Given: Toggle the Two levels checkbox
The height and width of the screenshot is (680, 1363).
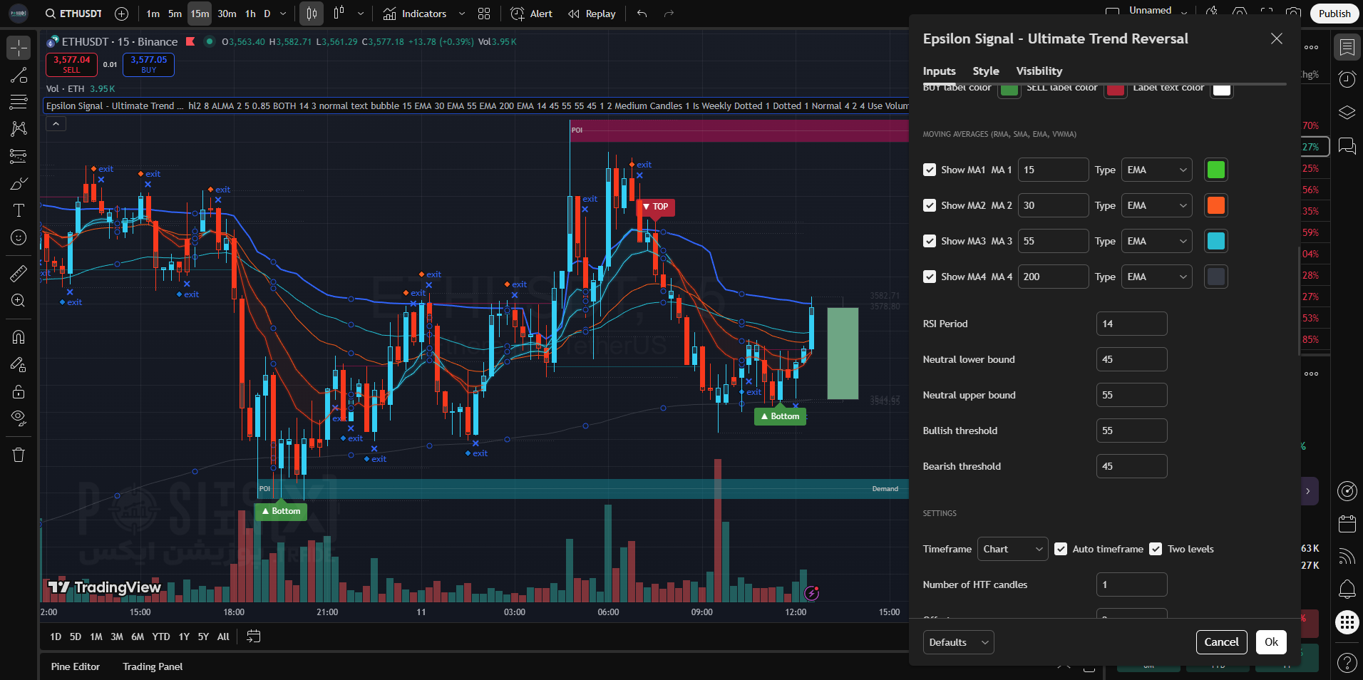Looking at the screenshot, I should coord(1156,549).
